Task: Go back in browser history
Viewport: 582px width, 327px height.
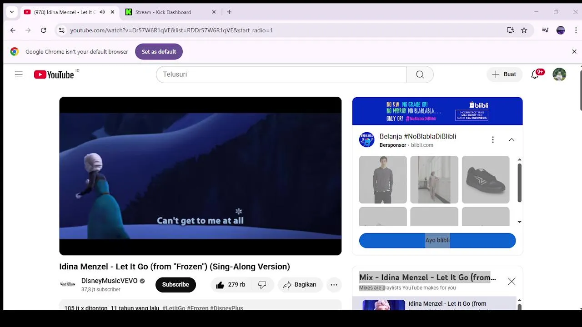Action: tap(13, 30)
